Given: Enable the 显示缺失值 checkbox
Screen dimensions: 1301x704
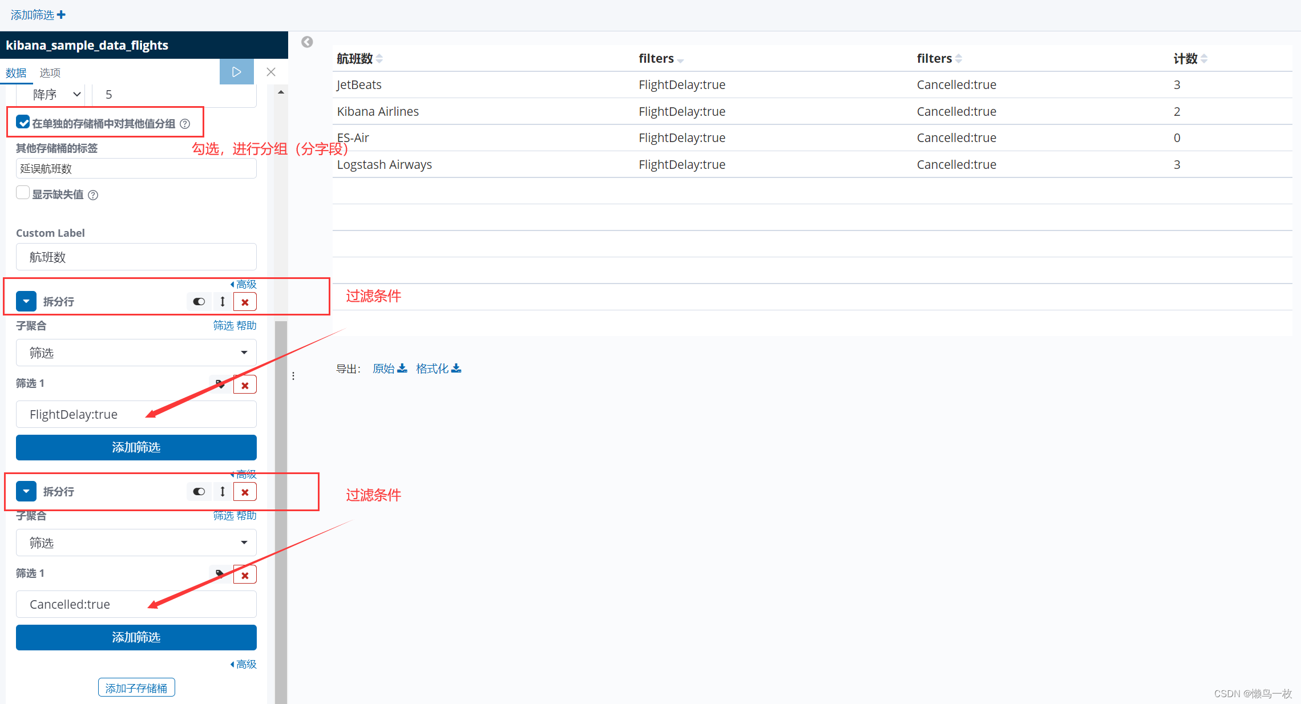Looking at the screenshot, I should coord(23,193).
